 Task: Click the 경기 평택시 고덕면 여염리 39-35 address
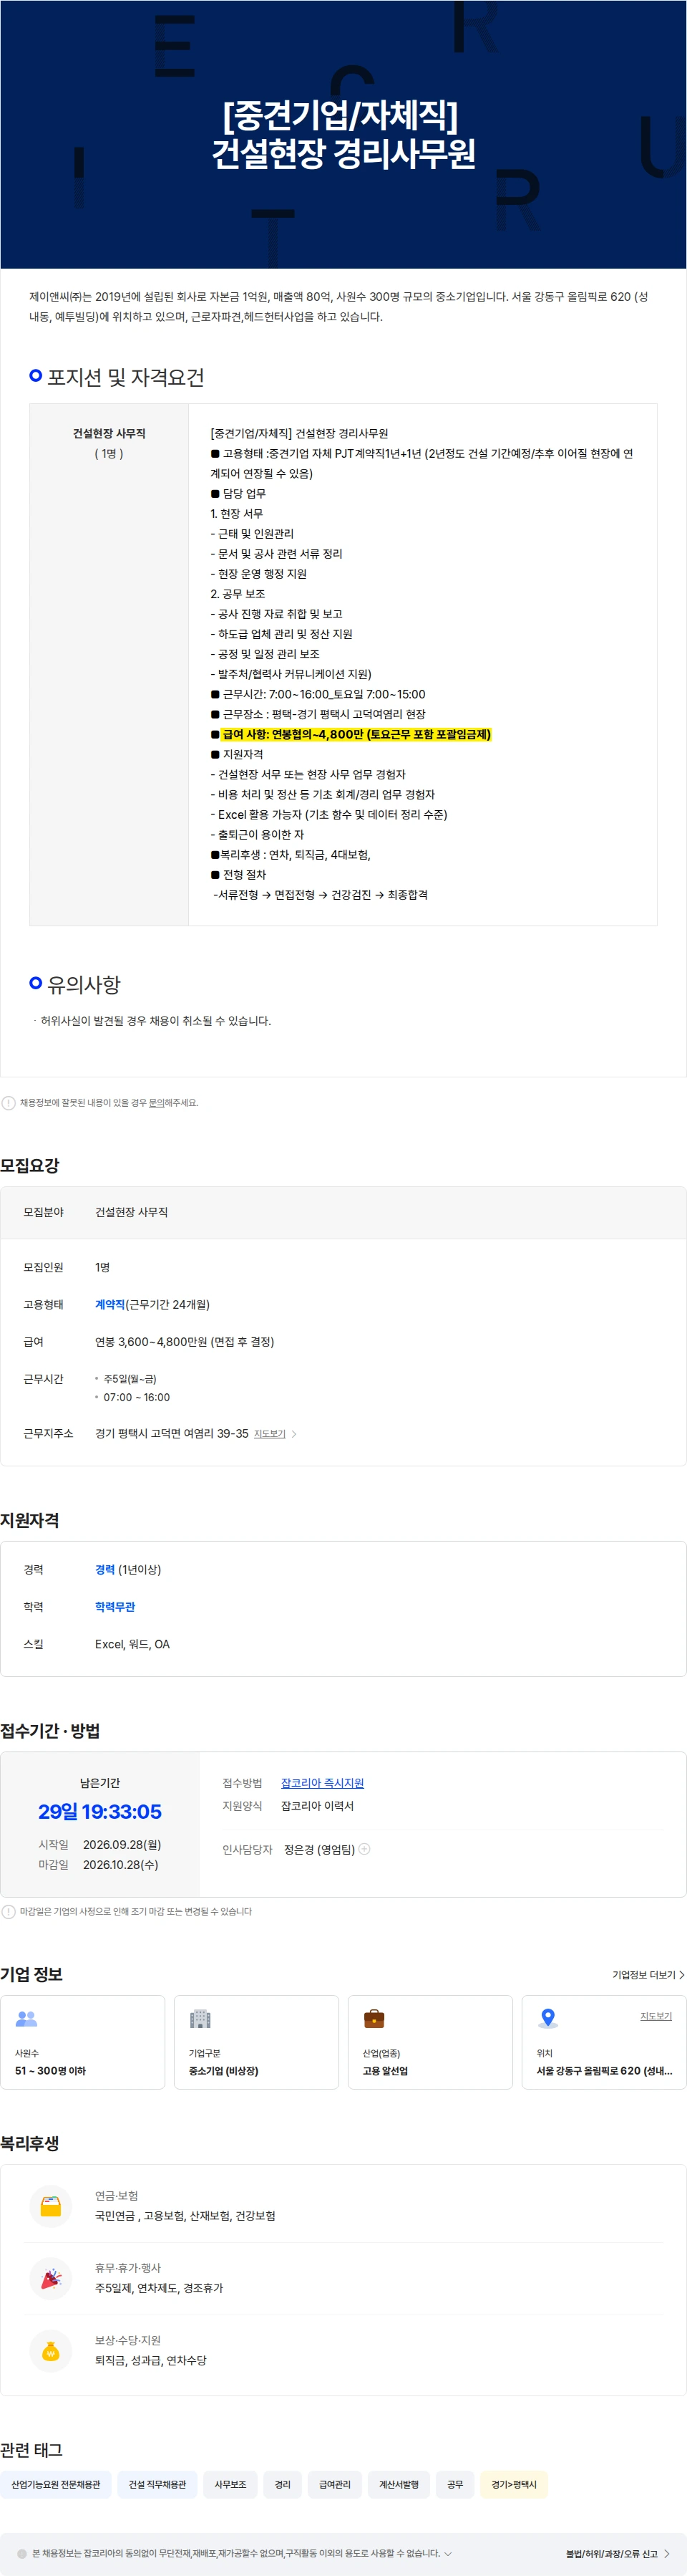(x=172, y=1433)
